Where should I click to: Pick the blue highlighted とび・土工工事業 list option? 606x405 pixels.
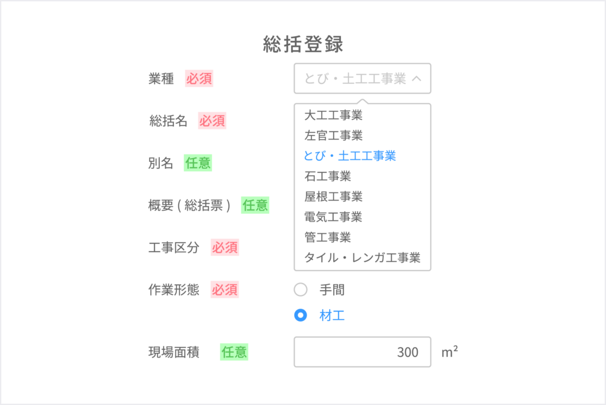(x=350, y=156)
